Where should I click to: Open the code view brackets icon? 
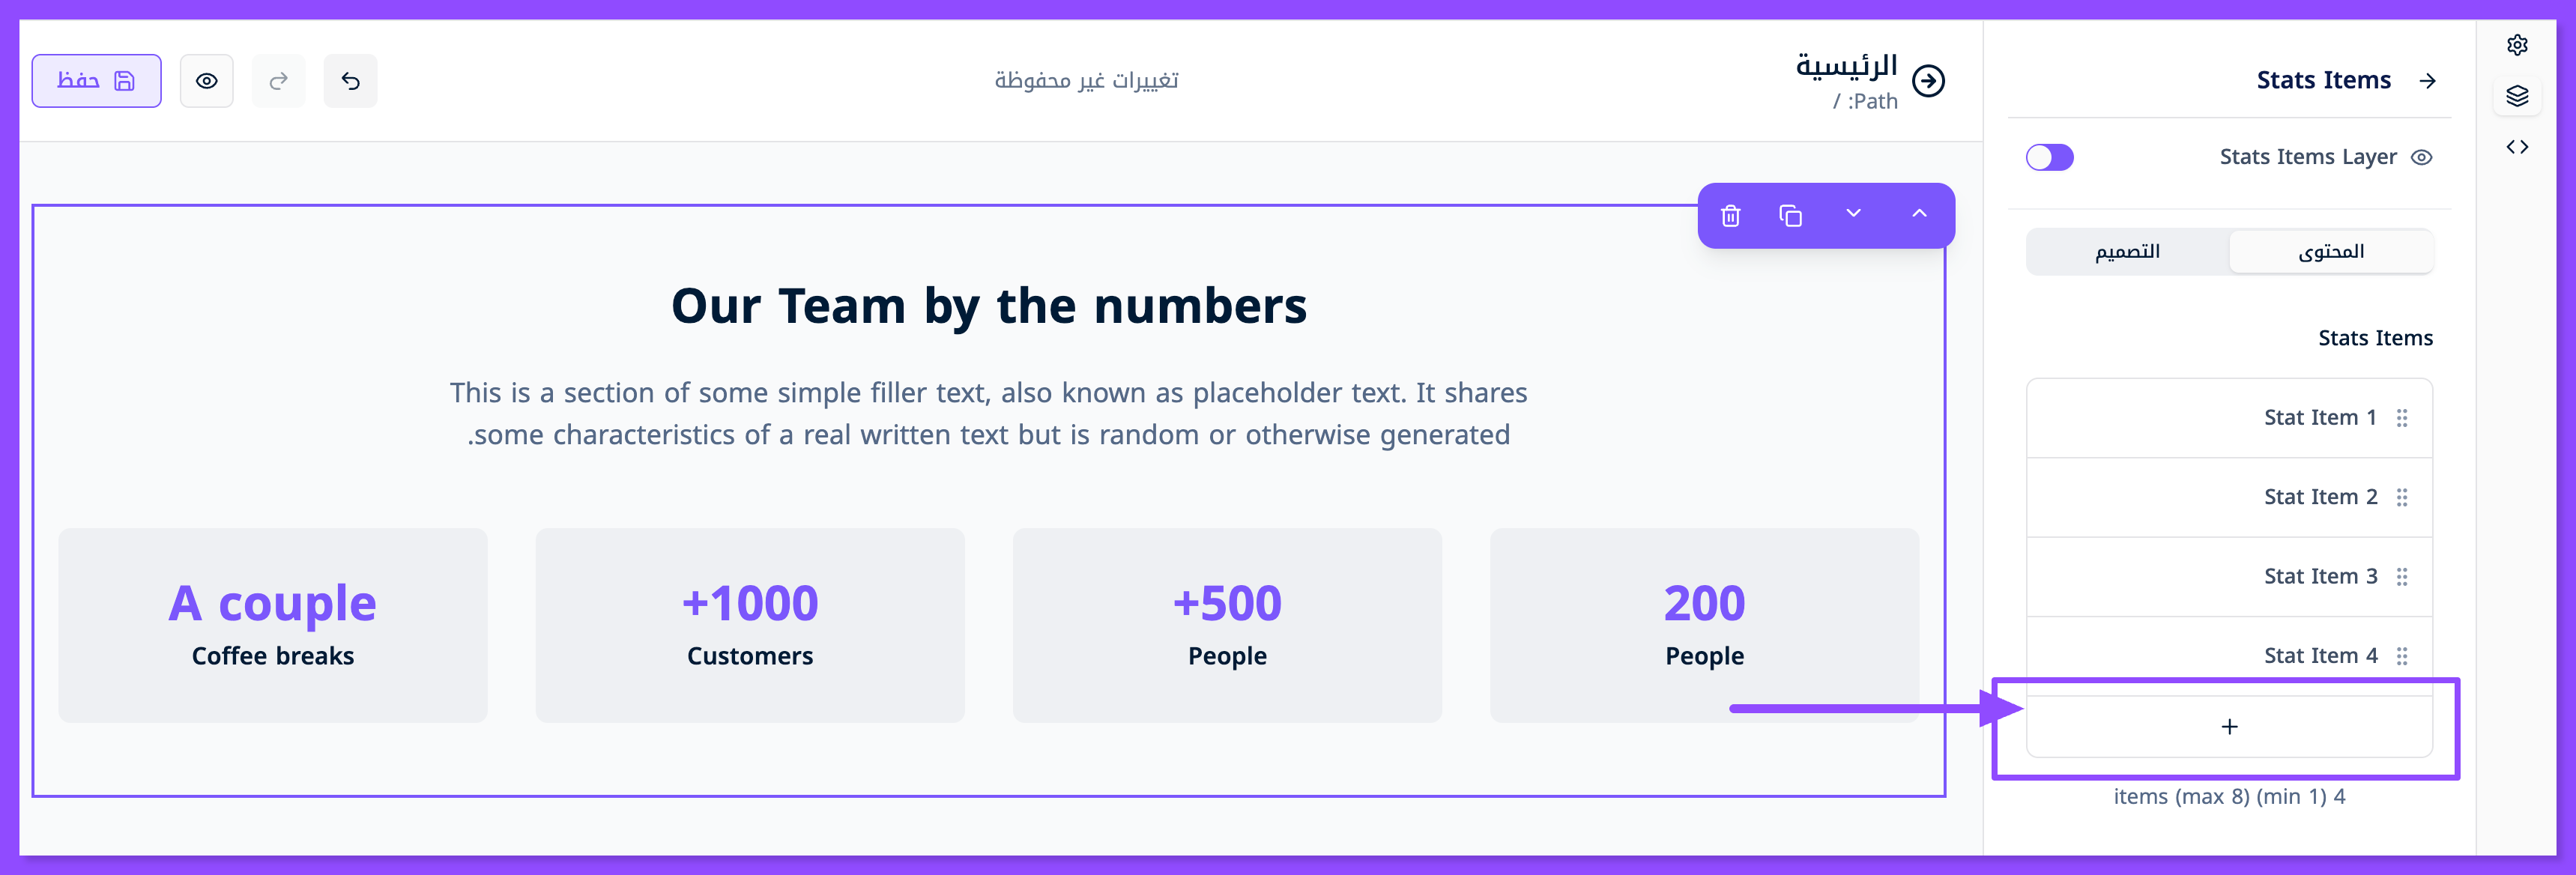2517,147
